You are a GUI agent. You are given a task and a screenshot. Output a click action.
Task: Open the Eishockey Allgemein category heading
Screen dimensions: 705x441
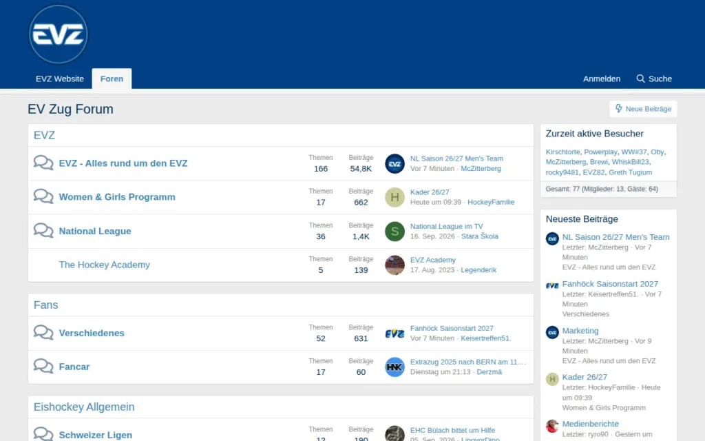(84, 407)
